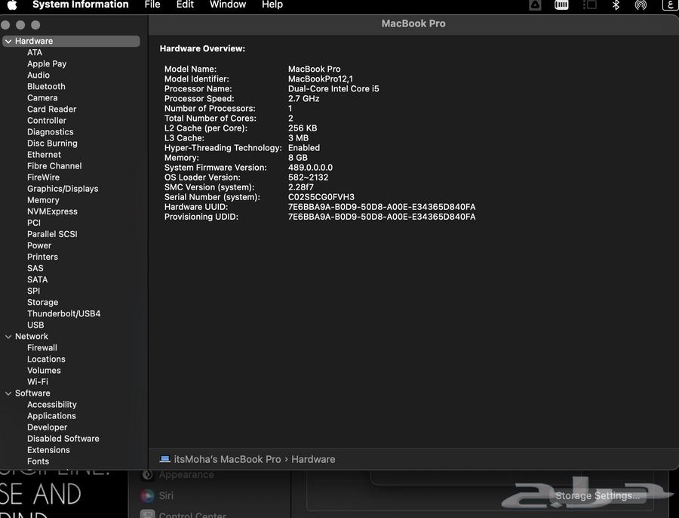This screenshot has width=679, height=518.
Task: Select Applications under Software
Action: (51, 416)
